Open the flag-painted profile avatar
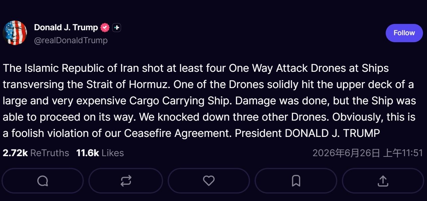 pos(15,33)
